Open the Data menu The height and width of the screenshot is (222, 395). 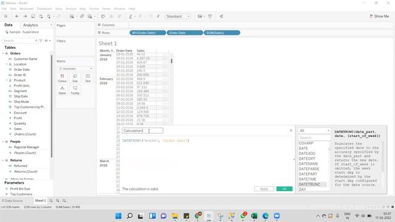tap(13, 9)
